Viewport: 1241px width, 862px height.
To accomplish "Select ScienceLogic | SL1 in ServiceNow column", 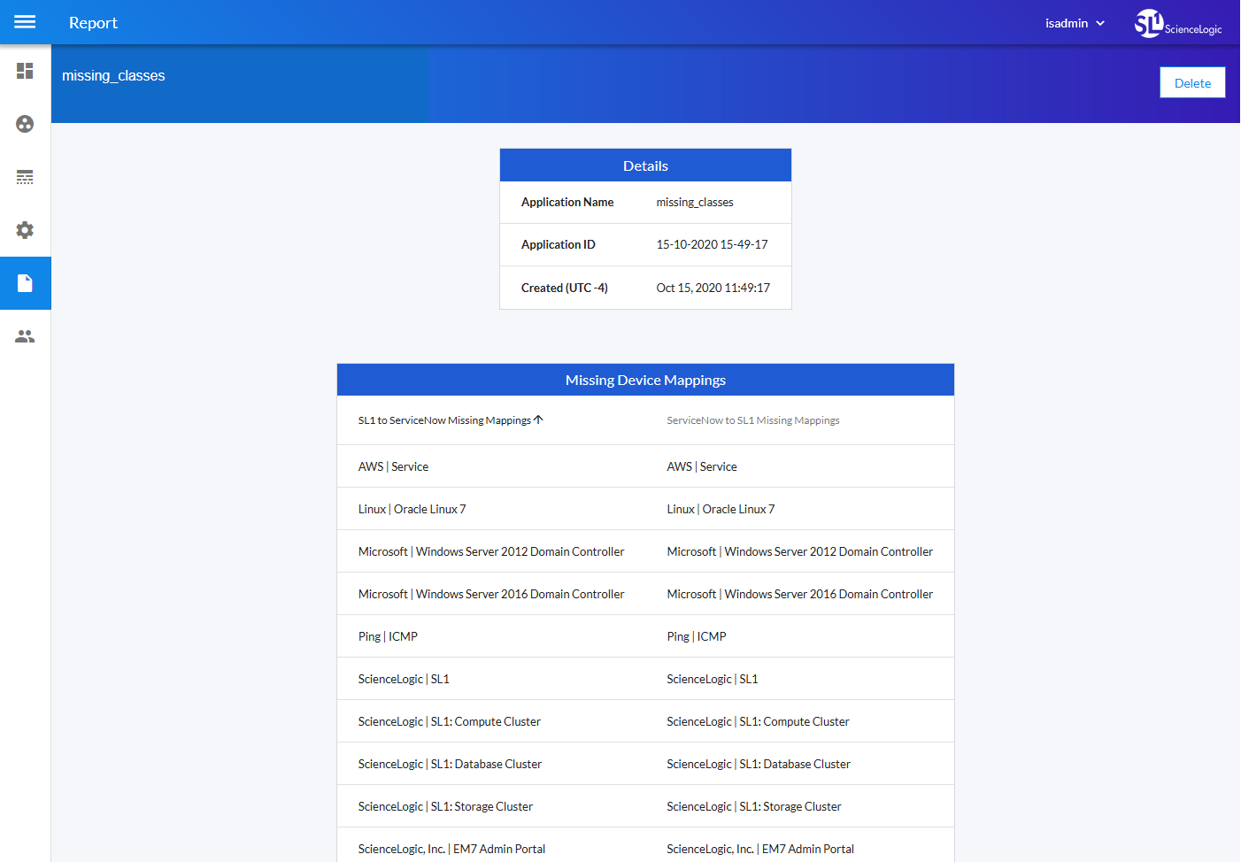I will click(713, 679).
